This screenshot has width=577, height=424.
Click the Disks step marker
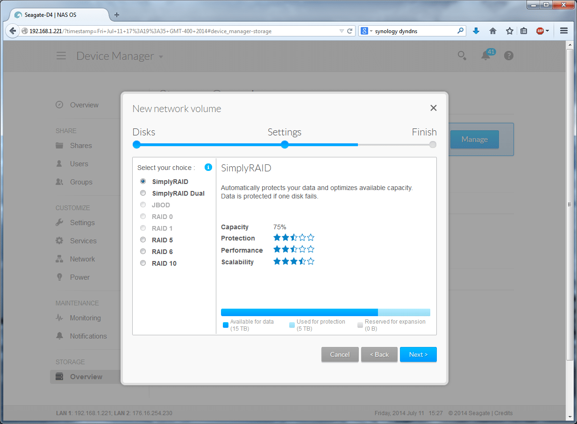click(x=136, y=145)
